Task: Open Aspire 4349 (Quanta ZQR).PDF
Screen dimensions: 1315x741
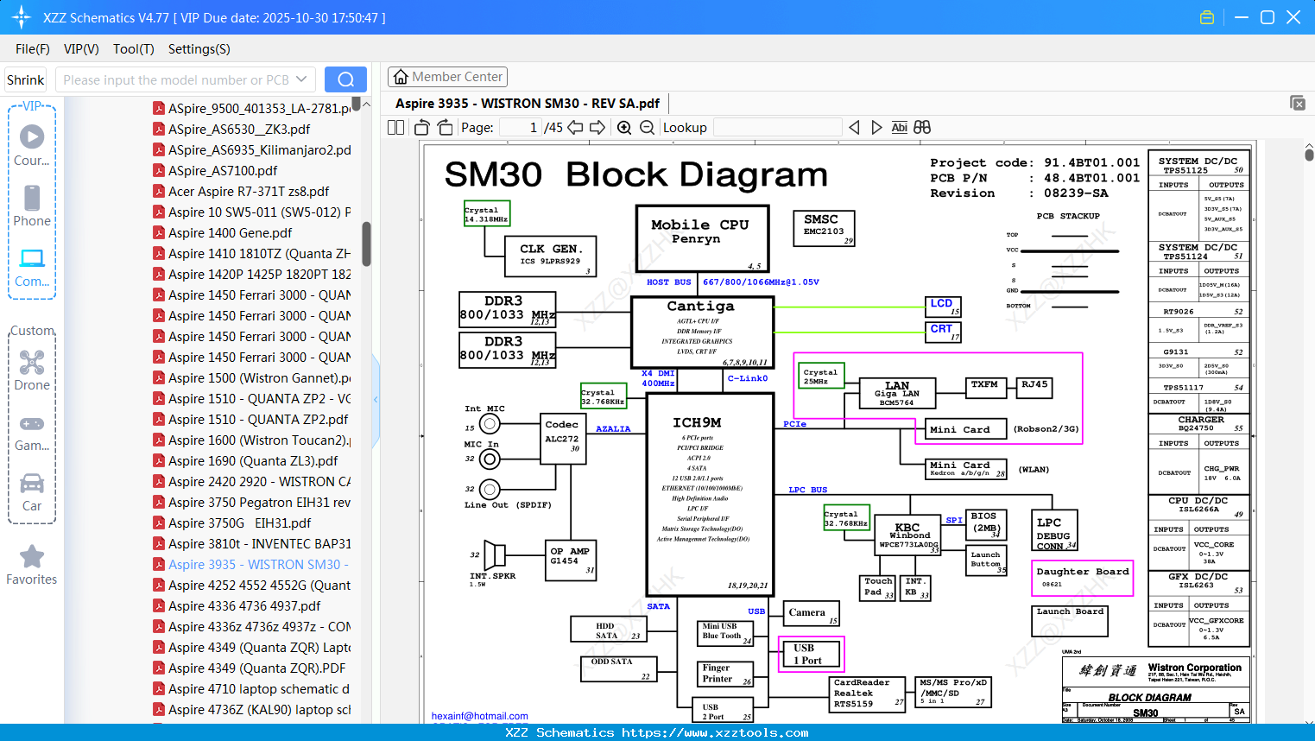Action: click(256, 668)
